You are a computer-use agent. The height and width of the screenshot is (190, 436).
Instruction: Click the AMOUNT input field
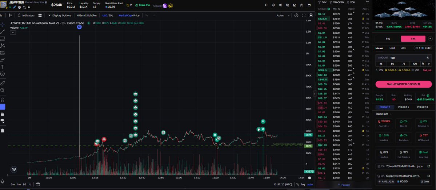pyautogui.click(x=404, y=58)
